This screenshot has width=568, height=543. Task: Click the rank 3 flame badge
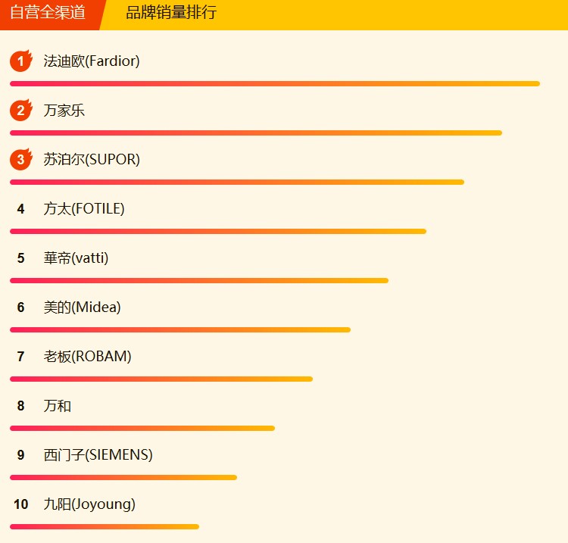click(x=21, y=160)
